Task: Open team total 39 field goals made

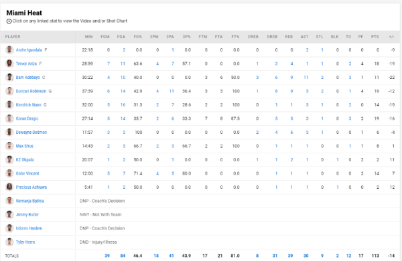Action: pyautogui.click(x=107, y=256)
